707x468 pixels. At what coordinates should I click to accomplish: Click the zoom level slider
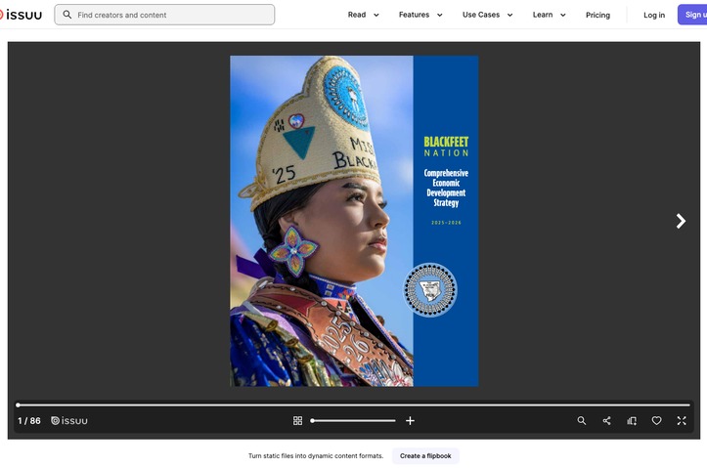coord(354,421)
